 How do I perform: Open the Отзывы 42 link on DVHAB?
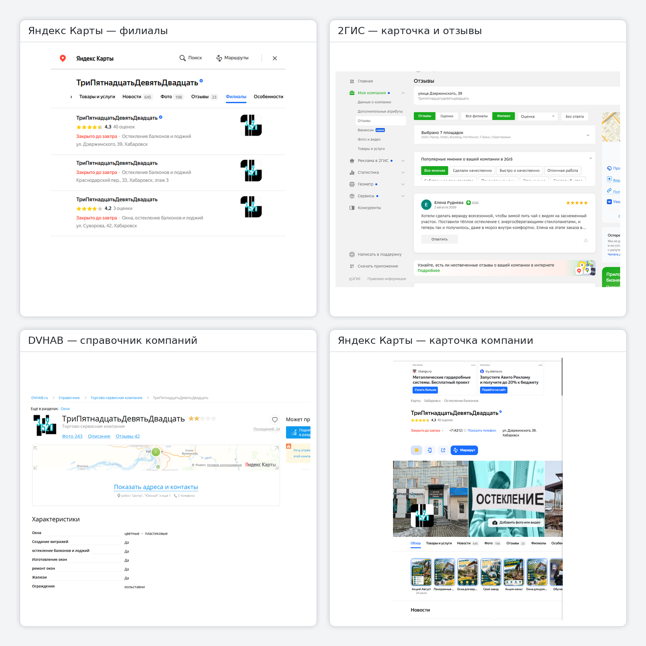[x=128, y=436]
